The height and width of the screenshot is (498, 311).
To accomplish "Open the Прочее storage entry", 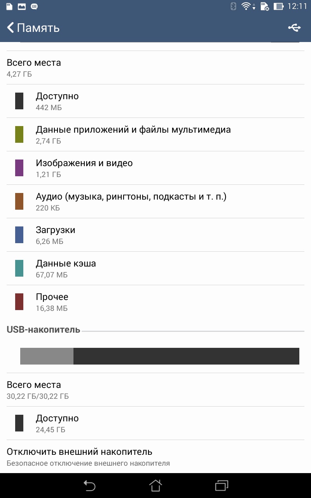I will (x=52, y=302).
